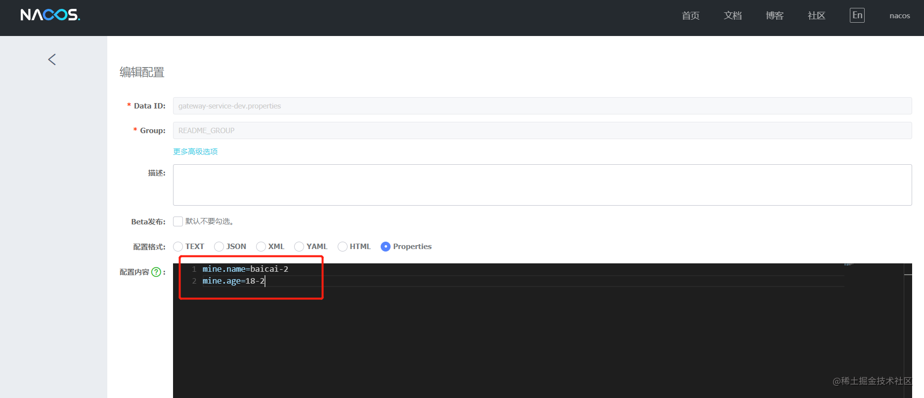Click line 2 mine.age=18-2 in editor
Viewport: 924px width, 398px height.
[x=233, y=281]
